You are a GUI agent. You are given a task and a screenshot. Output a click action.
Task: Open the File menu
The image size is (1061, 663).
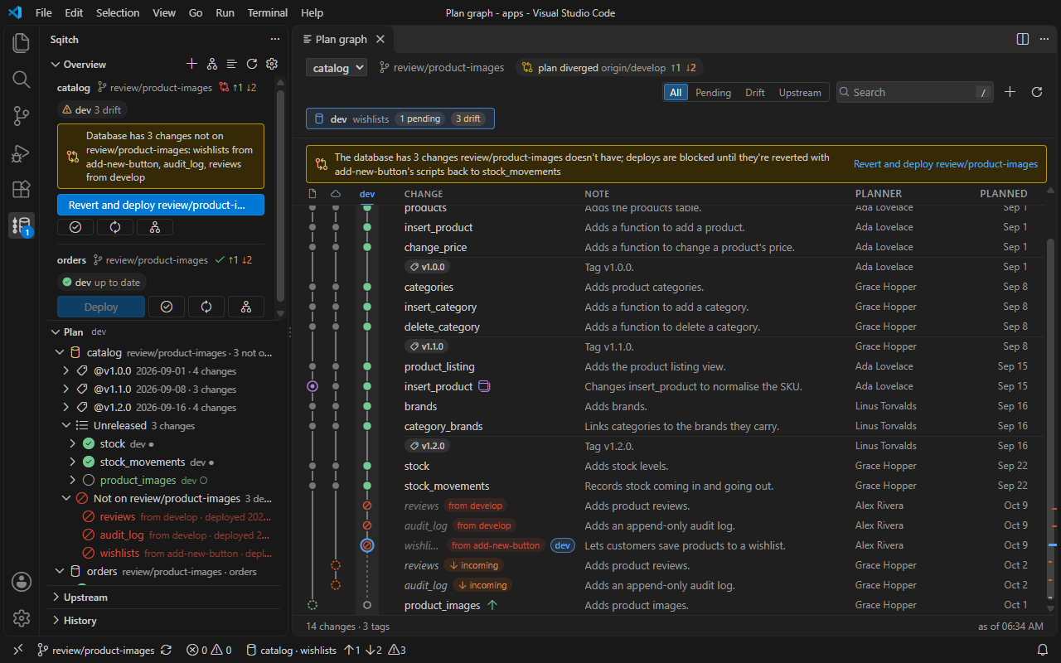coord(44,12)
